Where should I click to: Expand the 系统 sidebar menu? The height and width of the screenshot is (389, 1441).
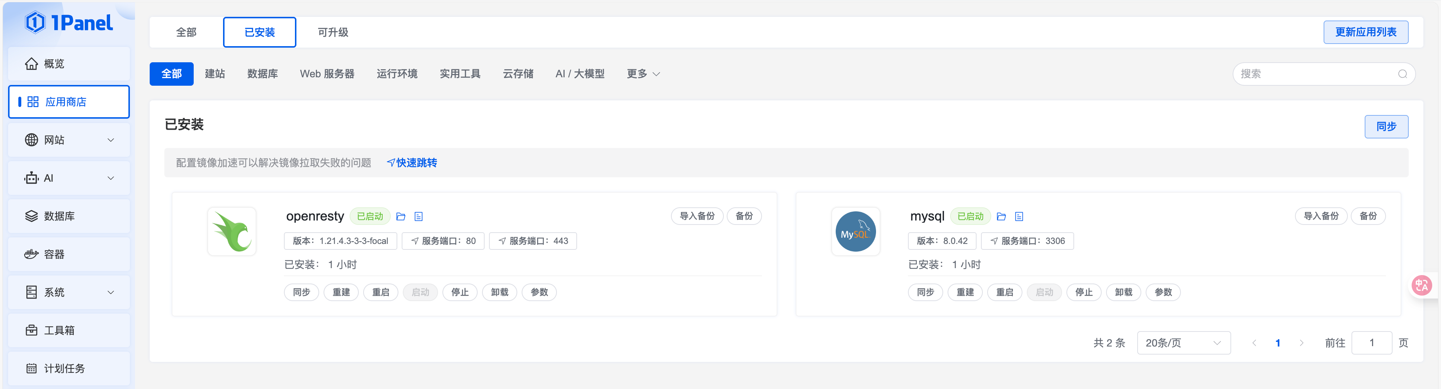point(69,292)
